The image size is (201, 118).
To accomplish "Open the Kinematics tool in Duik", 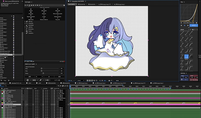I will (31, 29).
